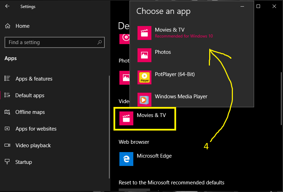Click Movies & TV icon under Video player
Image resolution: width=283 pixels, height=192 pixels.
126,118
